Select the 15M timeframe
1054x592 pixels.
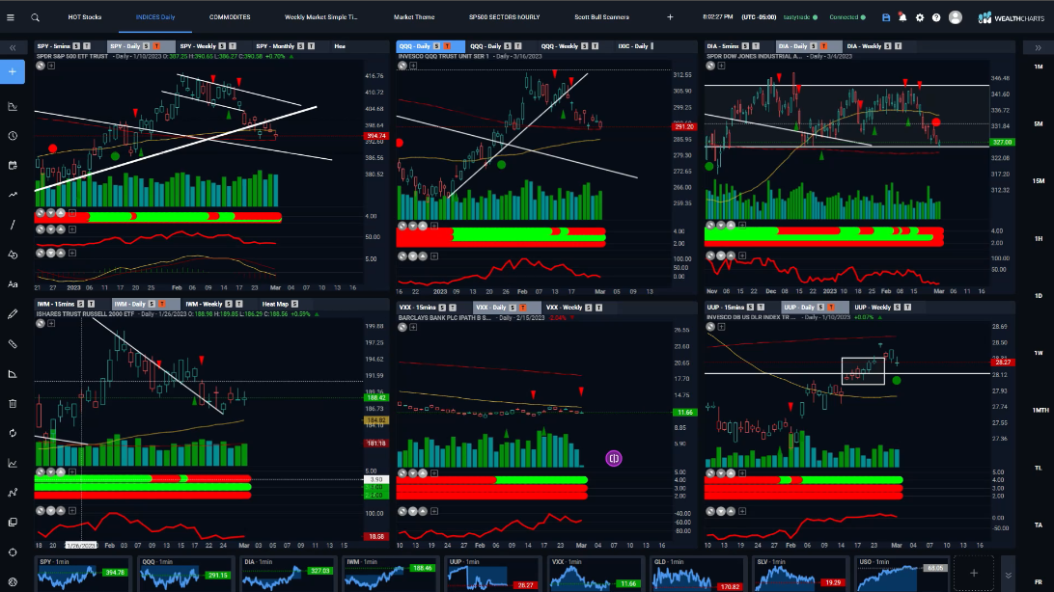click(x=1039, y=181)
